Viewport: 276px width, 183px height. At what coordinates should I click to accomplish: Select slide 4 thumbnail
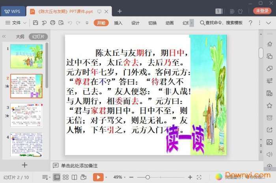coord(26,145)
